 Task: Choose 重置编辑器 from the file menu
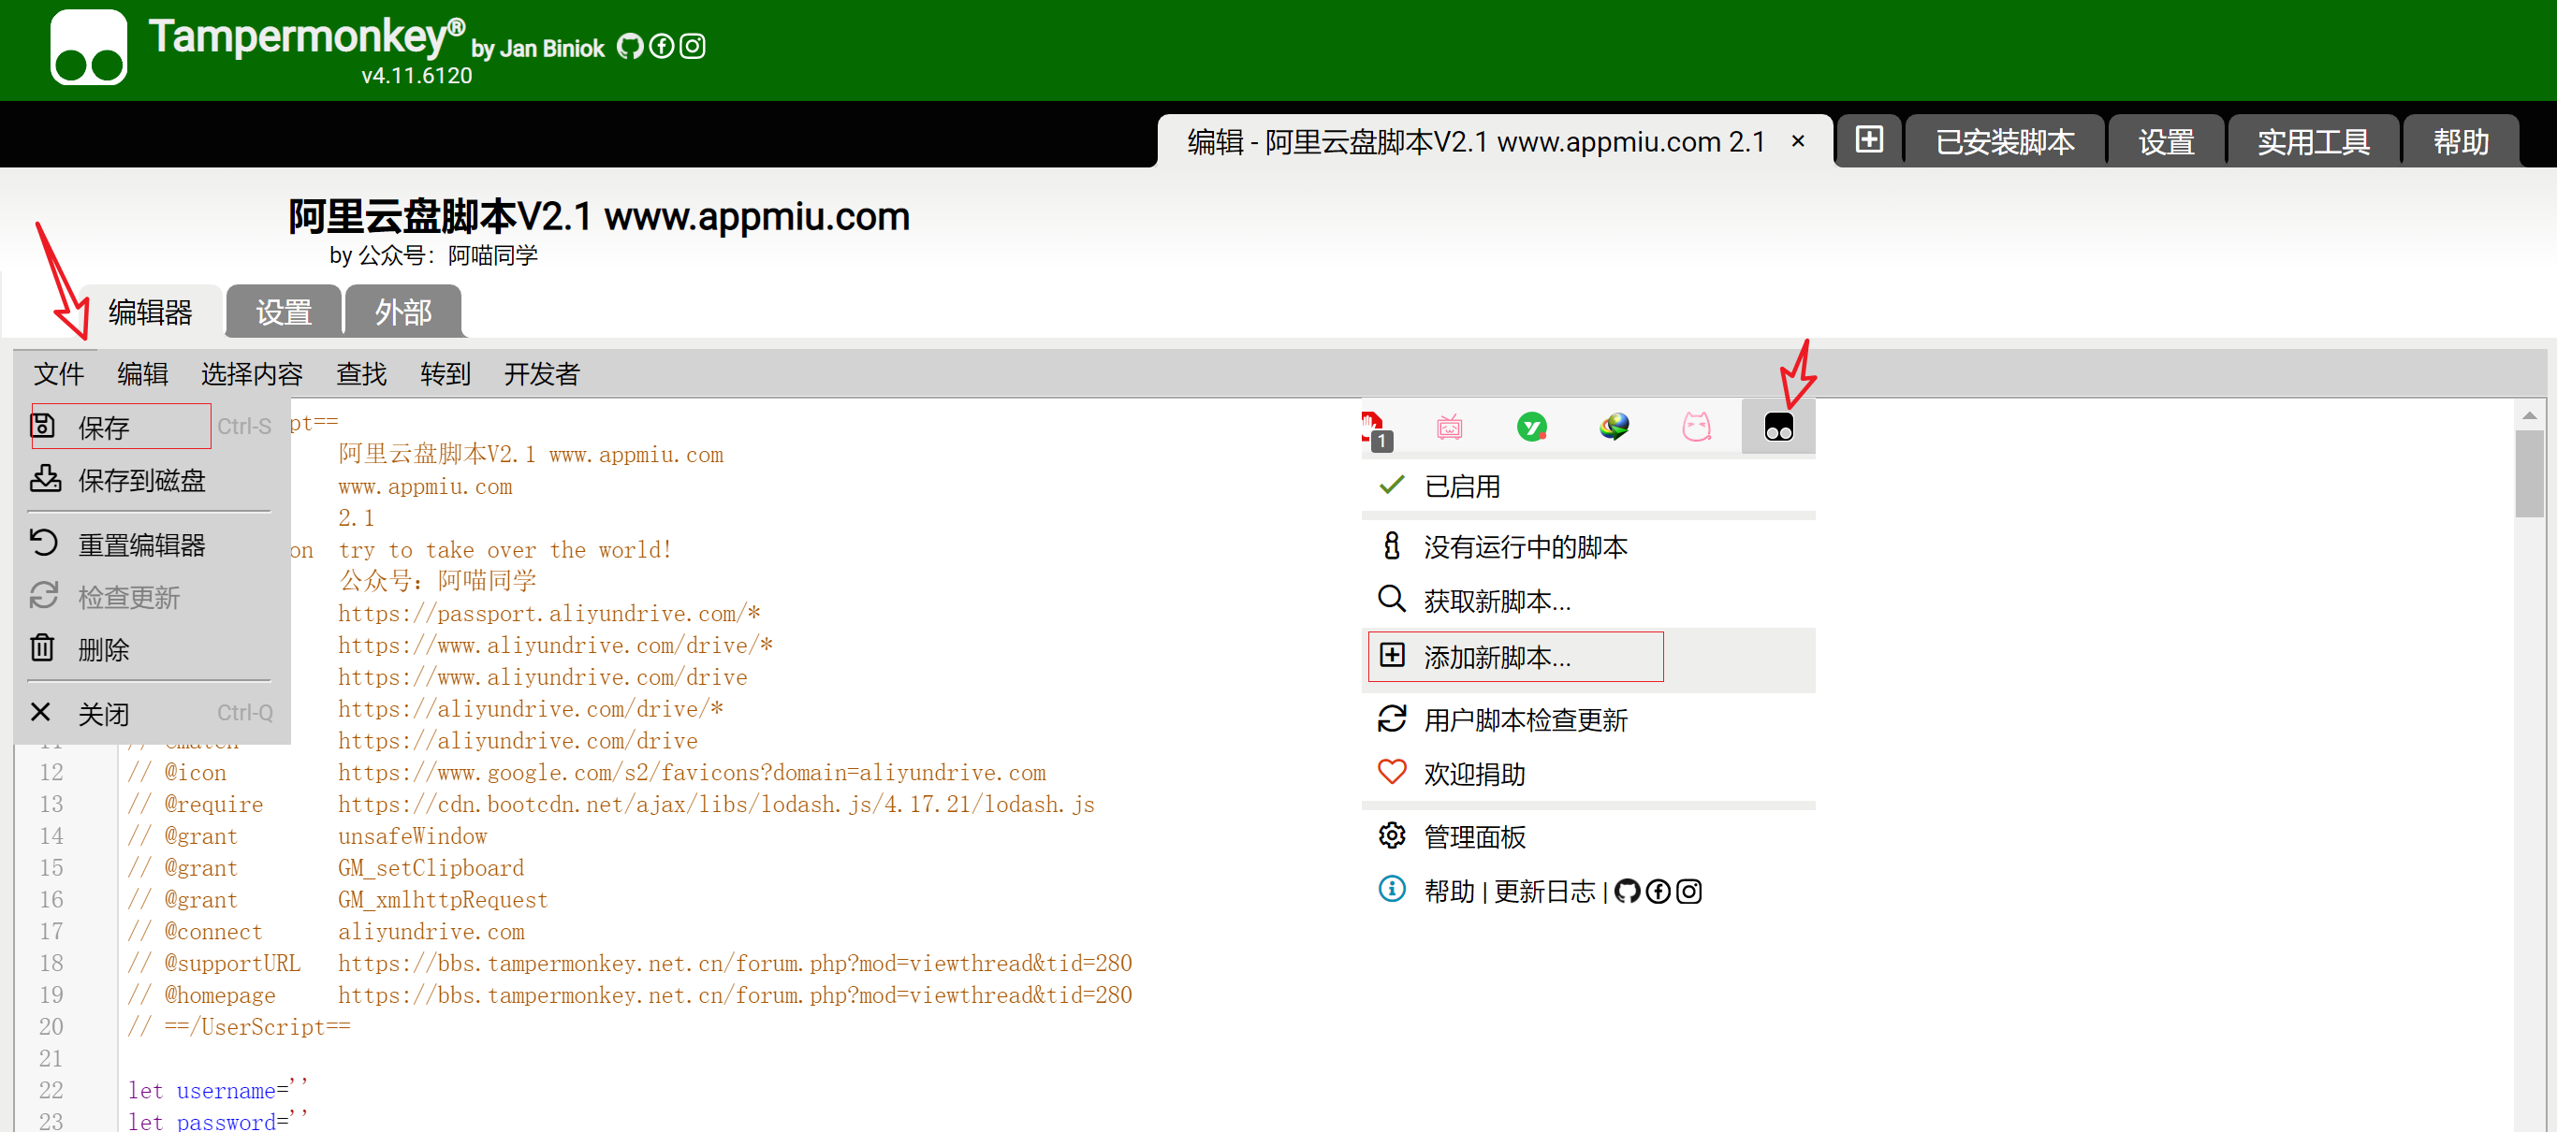click(x=151, y=544)
